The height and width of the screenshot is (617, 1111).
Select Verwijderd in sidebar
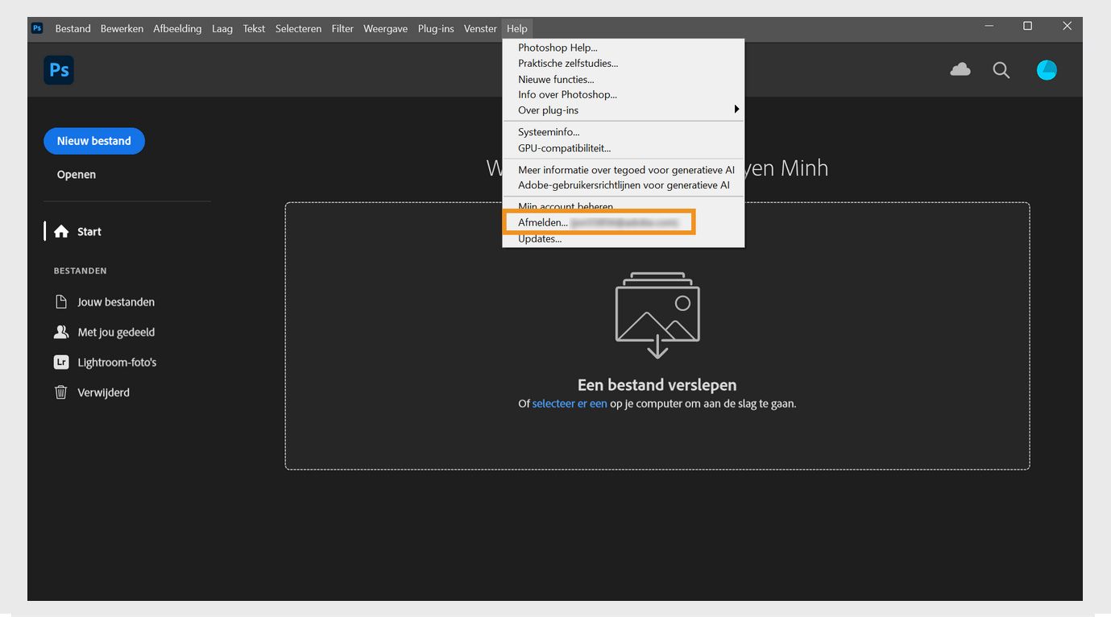tap(103, 392)
